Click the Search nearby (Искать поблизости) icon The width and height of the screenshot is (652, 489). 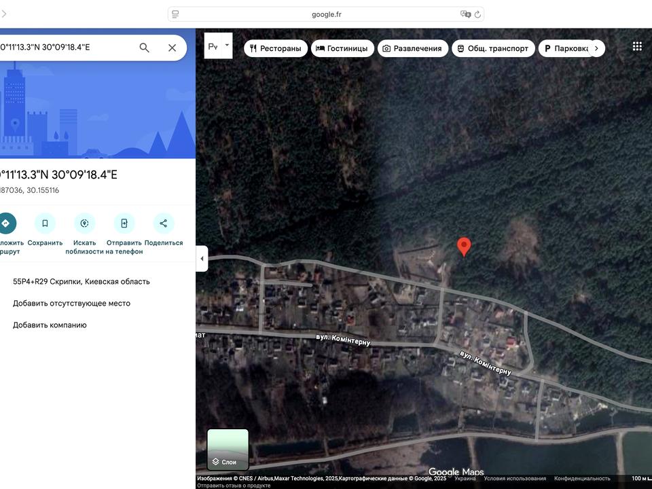point(84,223)
